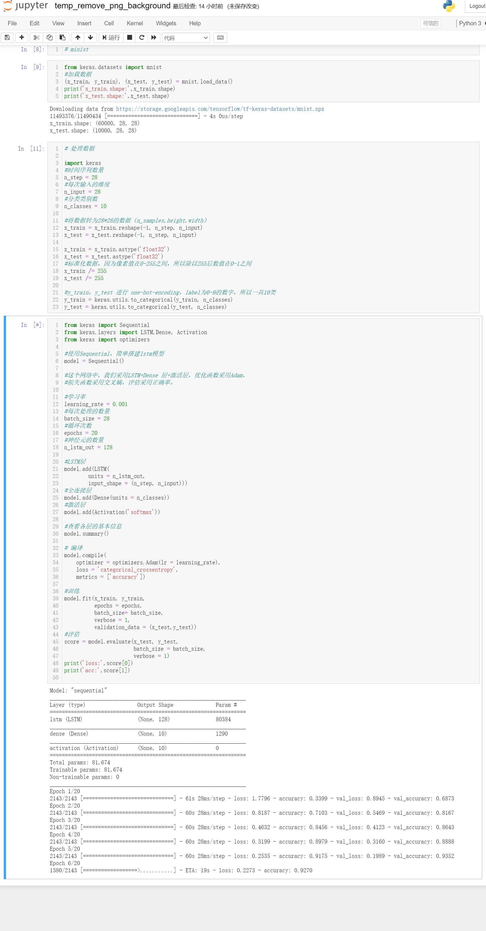Click the Python 3 kernel name

point(470,23)
